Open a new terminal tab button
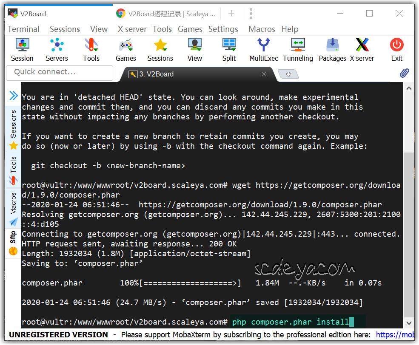Image resolution: width=419 pixels, height=345 pixels. pos(288,74)
